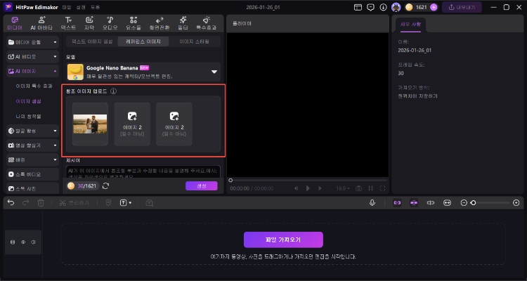This screenshot has width=527, height=281.
Task: Open the 오디오 audio tab
Action: pos(110,23)
